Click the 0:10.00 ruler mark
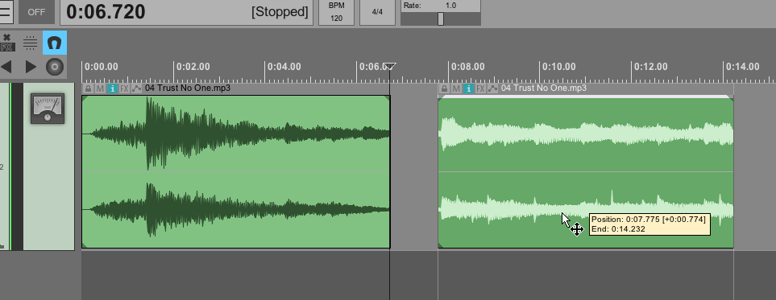This screenshot has height=300, width=776. click(559, 67)
